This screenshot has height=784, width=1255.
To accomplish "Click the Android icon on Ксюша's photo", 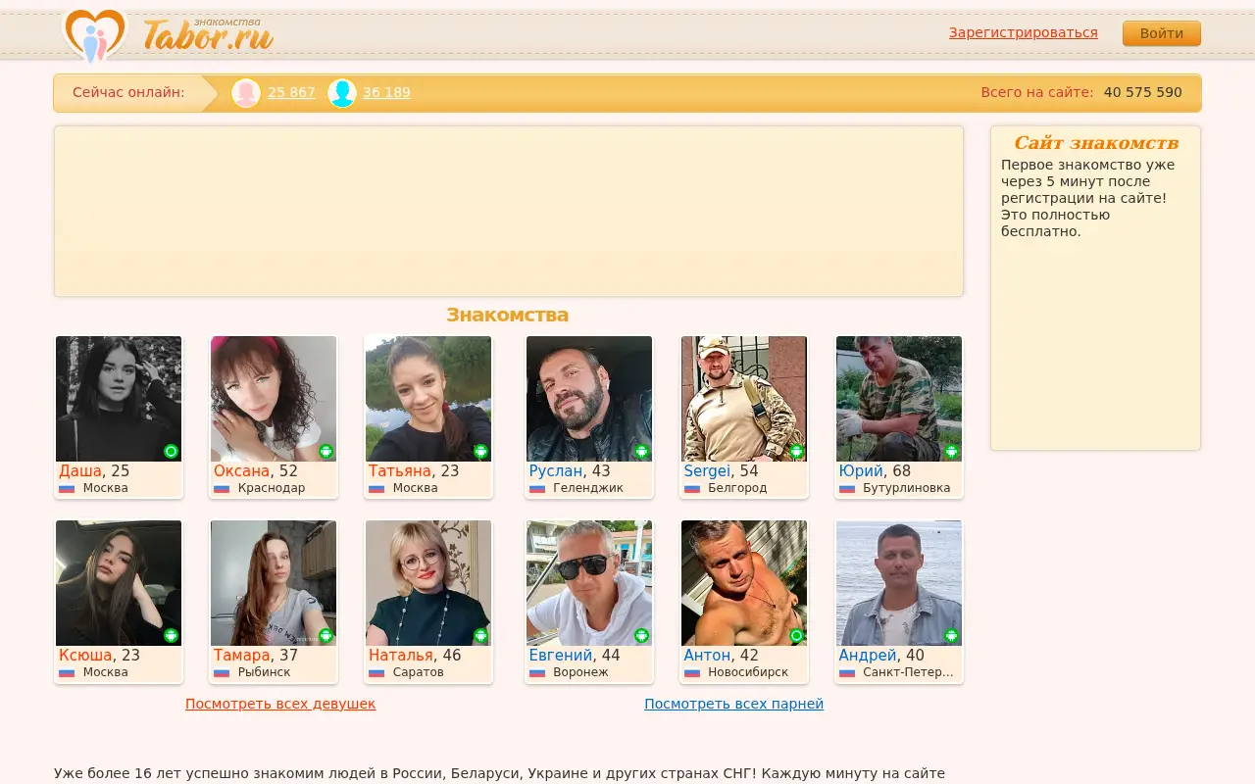I will 171,635.
